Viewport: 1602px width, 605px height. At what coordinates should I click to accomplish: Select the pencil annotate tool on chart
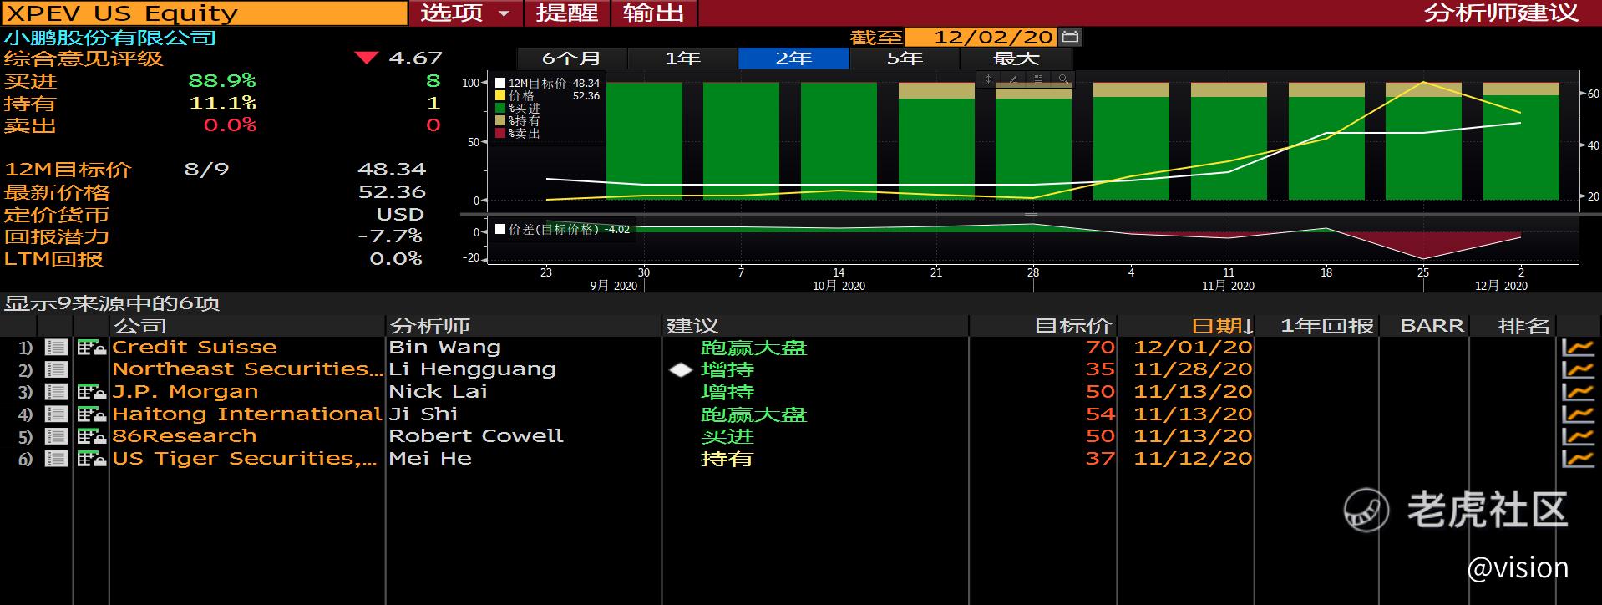click(x=1013, y=79)
